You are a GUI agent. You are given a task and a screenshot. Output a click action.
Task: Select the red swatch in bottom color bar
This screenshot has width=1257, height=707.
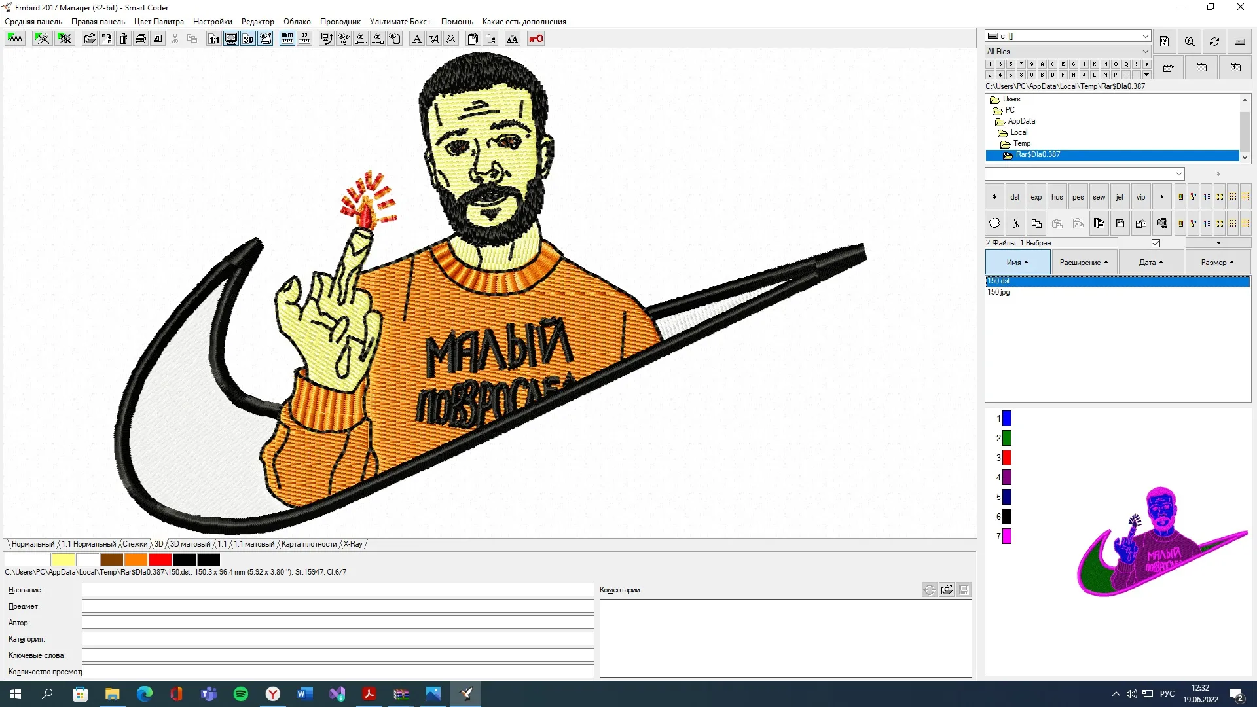[x=160, y=560]
